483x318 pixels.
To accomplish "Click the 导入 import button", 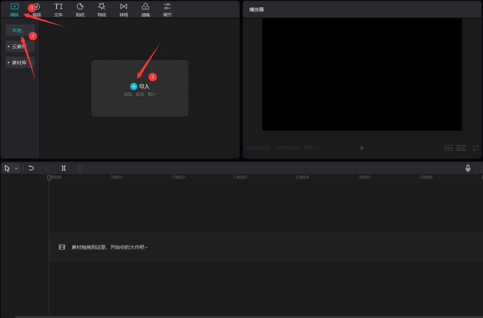I will (140, 86).
